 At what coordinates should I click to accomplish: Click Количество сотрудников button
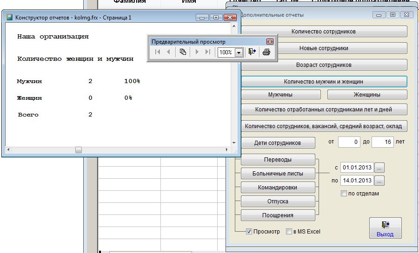pos(324,32)
